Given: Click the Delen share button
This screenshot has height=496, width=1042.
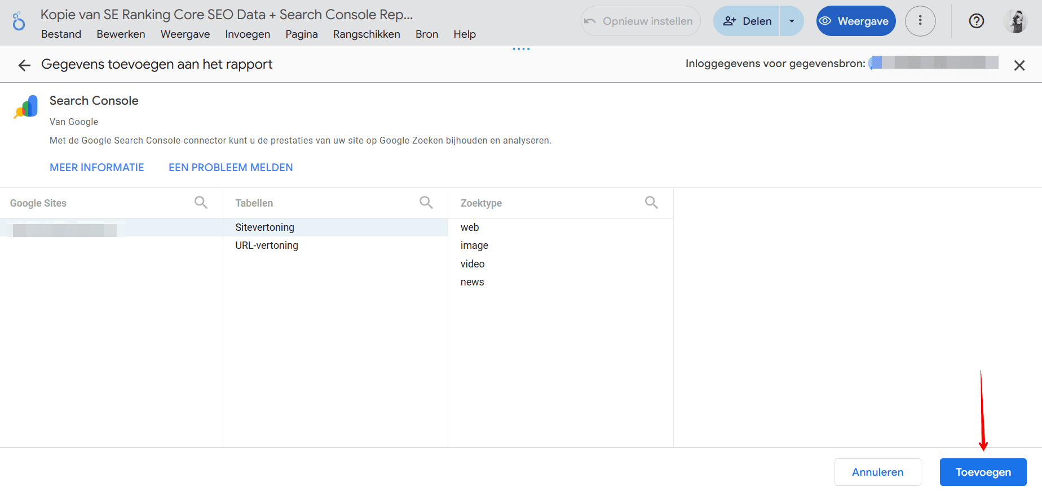Looking at the screenshot, I should pos(747,21).
